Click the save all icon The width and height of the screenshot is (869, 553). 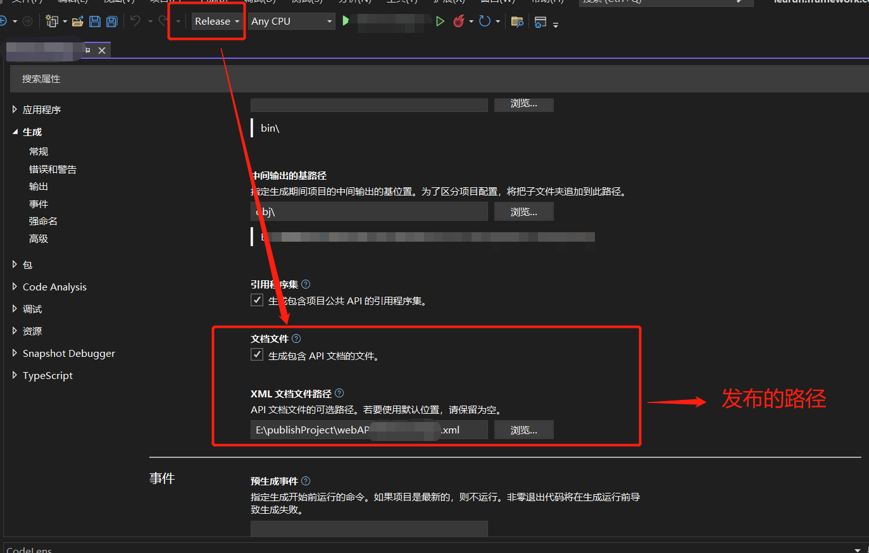112,22
